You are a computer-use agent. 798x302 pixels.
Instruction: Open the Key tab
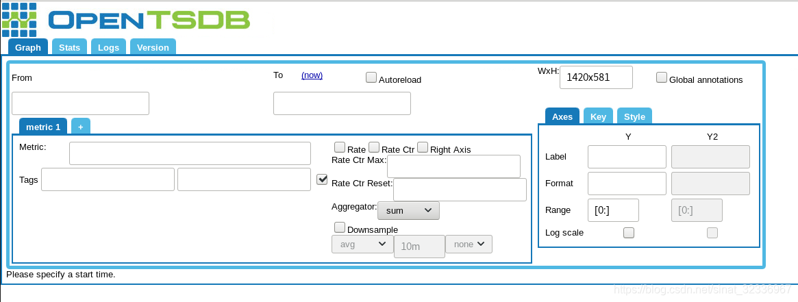pyautogui.click(x=598, y=116)
